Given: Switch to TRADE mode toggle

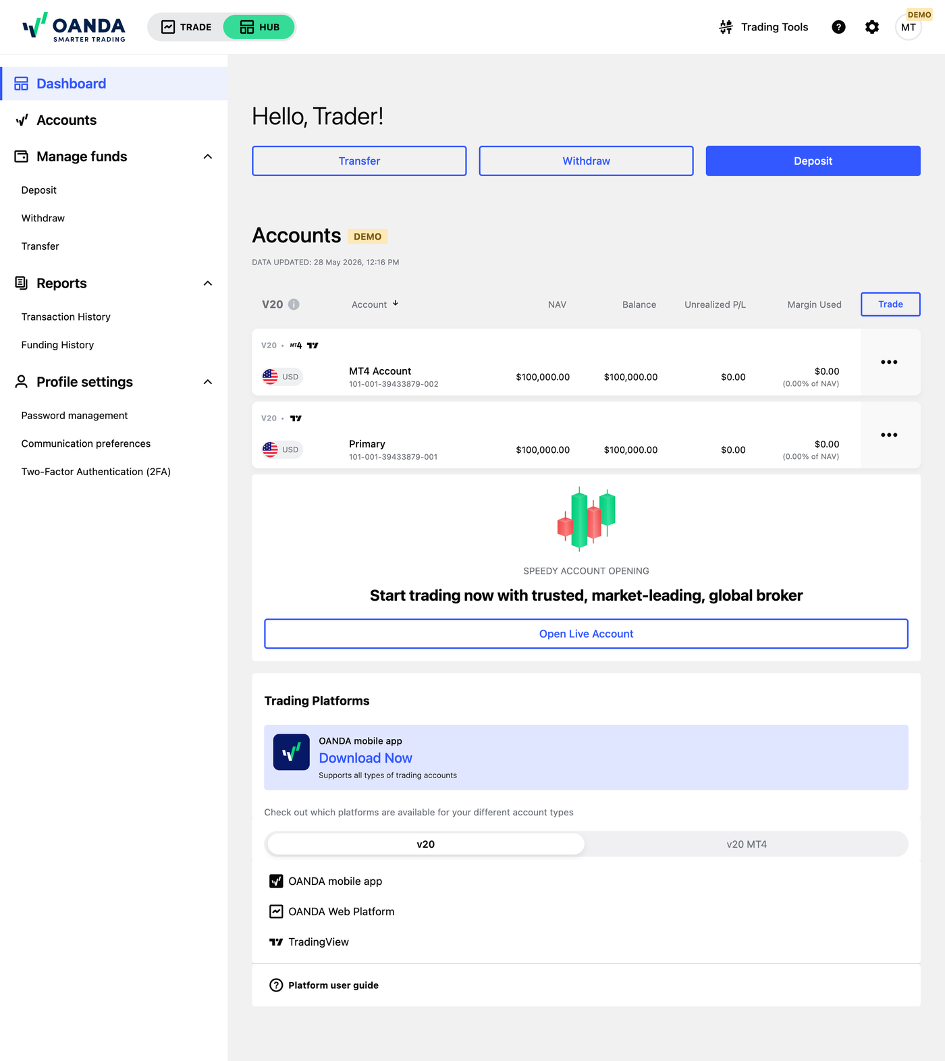Looking at the screenshot, I should (186, 27).
